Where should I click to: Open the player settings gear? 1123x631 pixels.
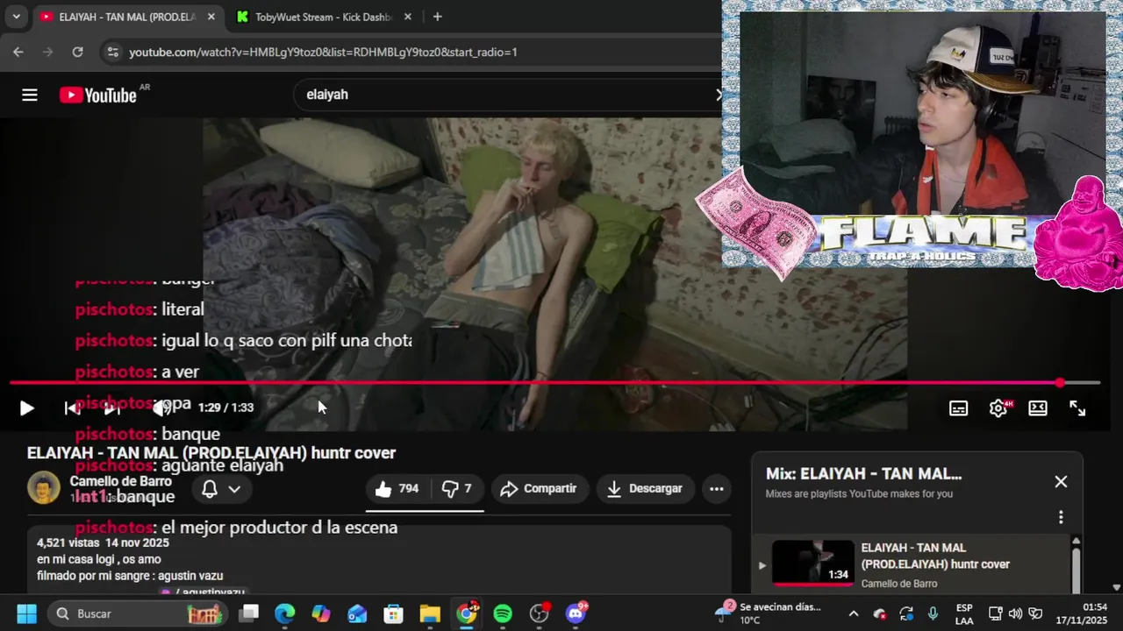998,408
